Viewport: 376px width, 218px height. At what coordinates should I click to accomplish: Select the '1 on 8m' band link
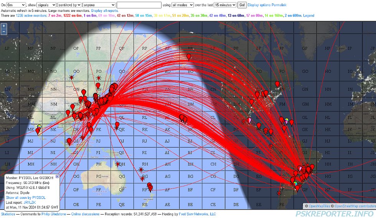tap(90, 15)
